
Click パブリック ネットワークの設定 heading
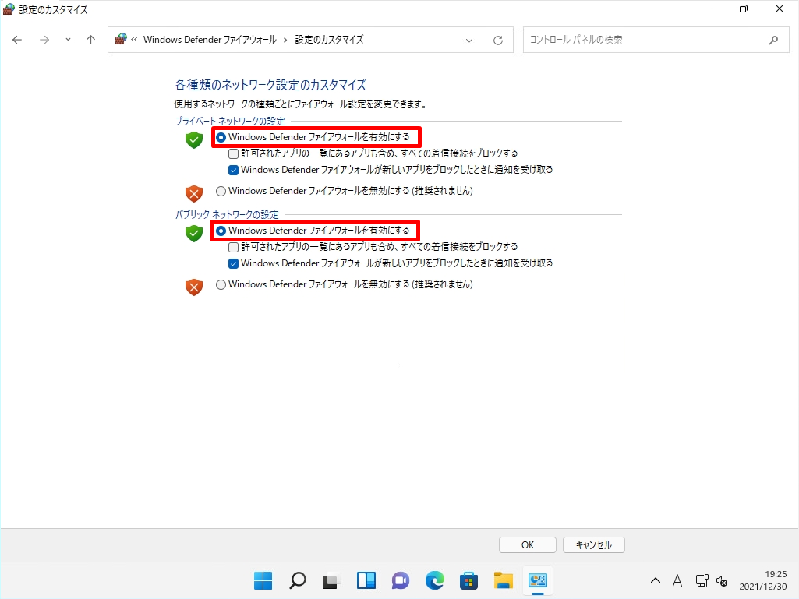[227, 214]
